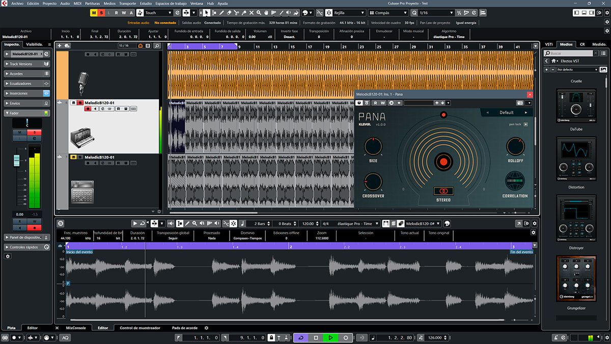Click the add track plus button
611x344 pixels.
point(60,46)
